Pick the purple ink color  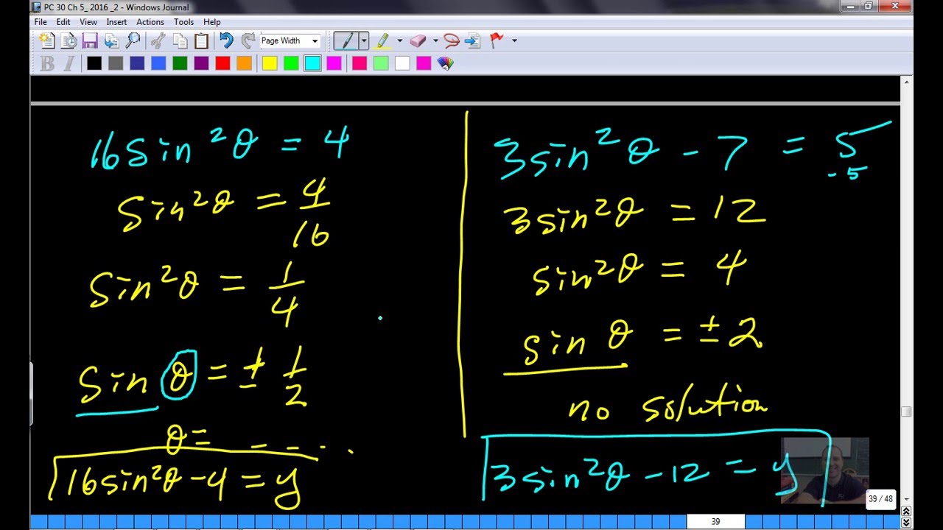pos(201,63)
